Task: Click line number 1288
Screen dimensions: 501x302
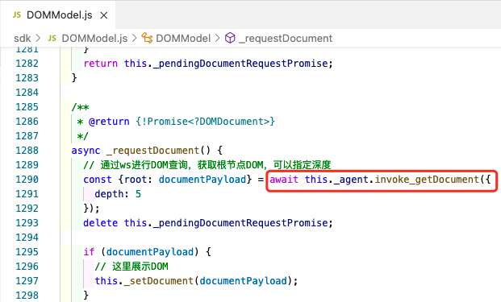Action: (27, 151)
